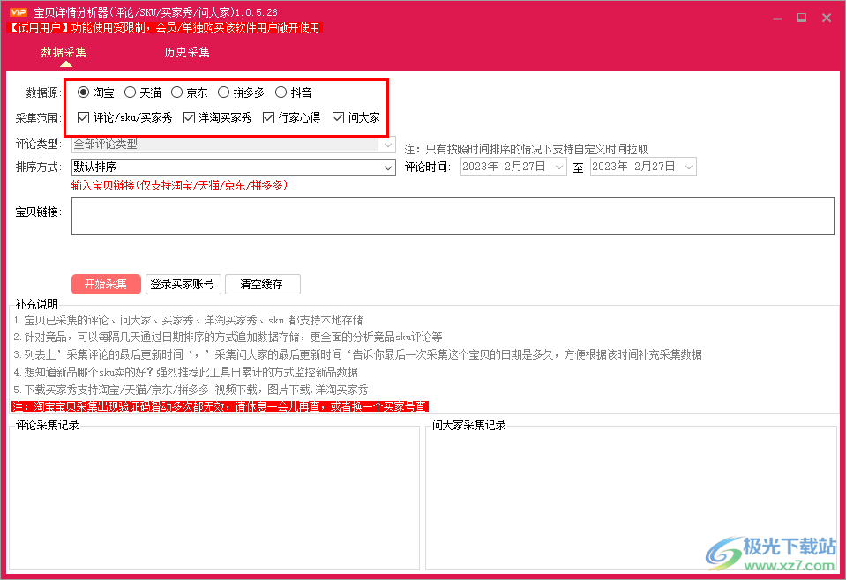Toggle the 问大家 checkbox
Viewport: 846px width, 580px height.
click(338, 115)
